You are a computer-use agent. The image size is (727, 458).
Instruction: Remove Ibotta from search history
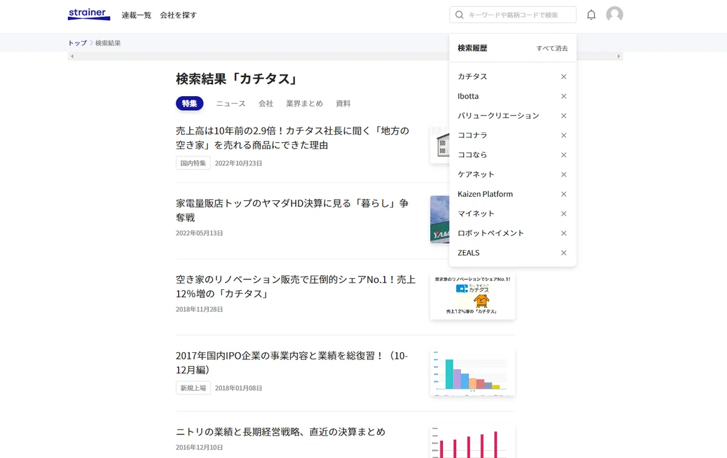(563, 96)
